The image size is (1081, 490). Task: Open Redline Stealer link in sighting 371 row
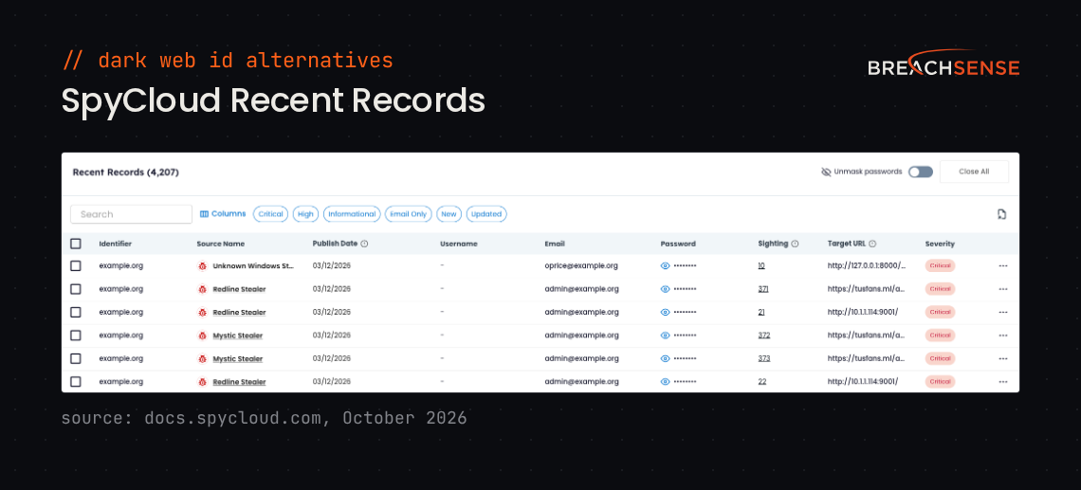coord(239,289)
